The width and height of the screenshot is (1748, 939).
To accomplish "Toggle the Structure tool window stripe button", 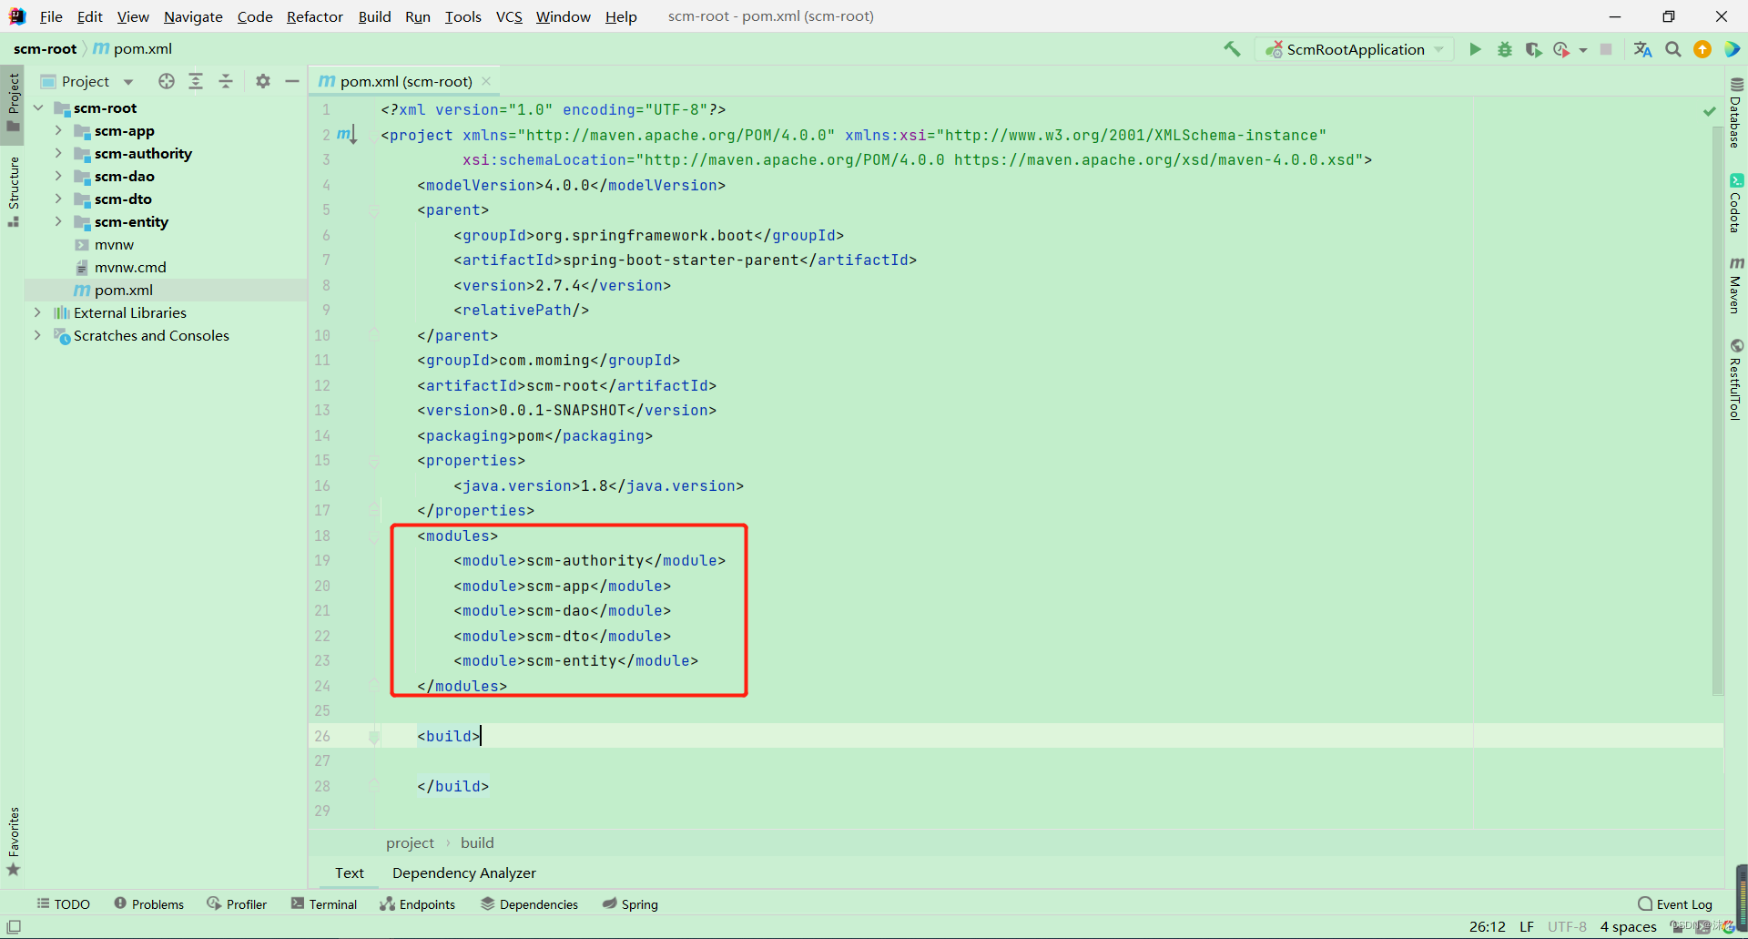I will 13,192.
